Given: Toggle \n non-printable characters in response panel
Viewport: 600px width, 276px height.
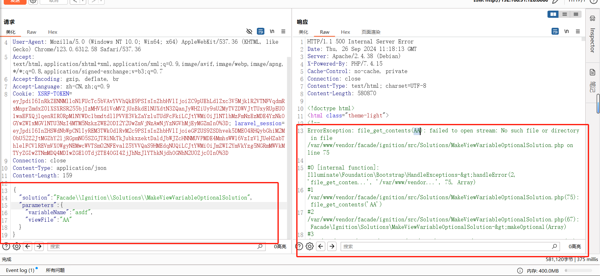Looking at the screenshot, I should tap(567, 32).
